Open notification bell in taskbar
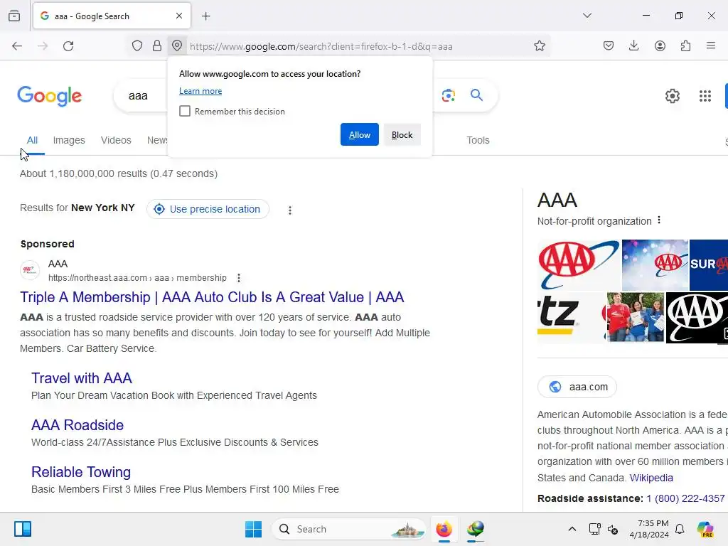The width and height of the screenshot is (728, 546). (680, 529)
